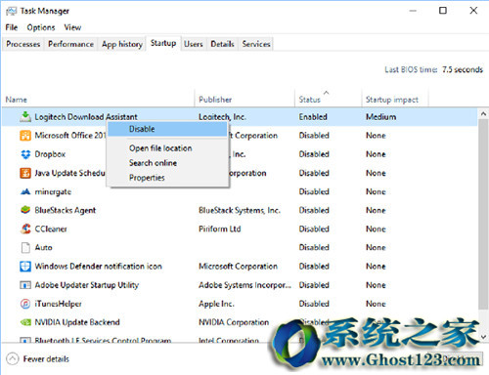Open the App history tab
Viewport: 489px width, 375px height.
pos(122,44)
